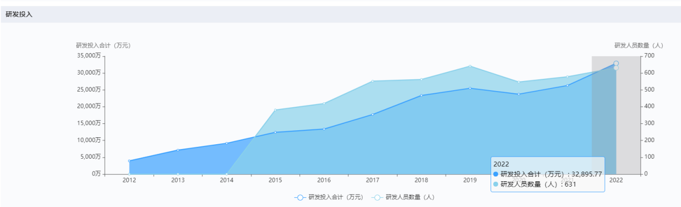Click the 2017 研发人员数量 data point
The width and height of the screenshot is (681, 207).
(373, 81)
